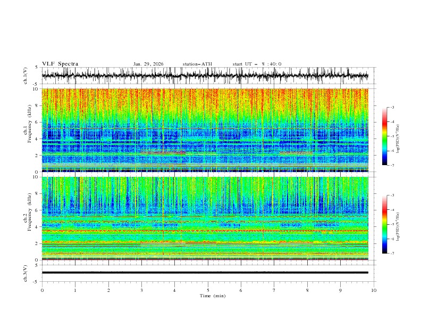Select the date text "Jan. 29, 2026"
The image size is (421, 326).
148,64
